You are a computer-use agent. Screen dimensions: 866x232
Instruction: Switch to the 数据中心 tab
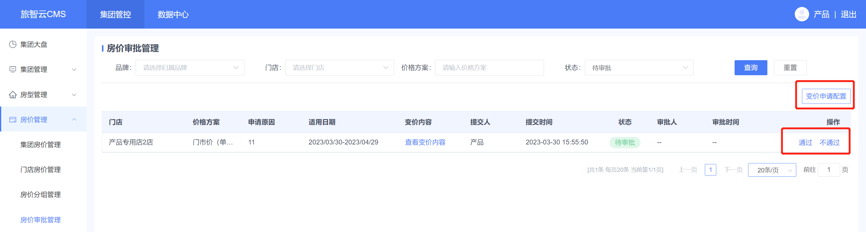point(173,14)
